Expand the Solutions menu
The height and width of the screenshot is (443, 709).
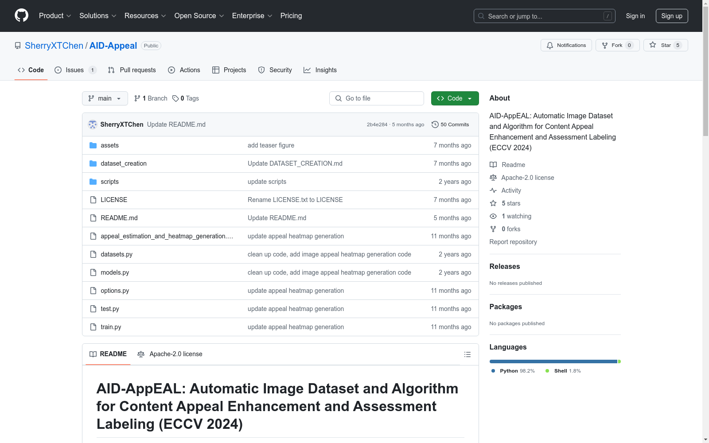click(98, 16)
